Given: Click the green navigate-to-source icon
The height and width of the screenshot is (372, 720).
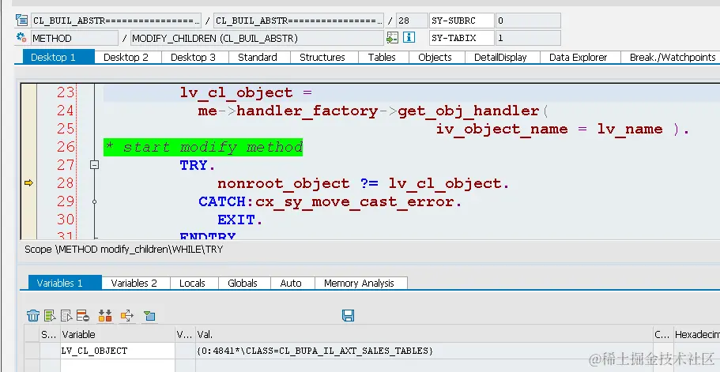Looking at the screenshot, I should coord(392,38).
